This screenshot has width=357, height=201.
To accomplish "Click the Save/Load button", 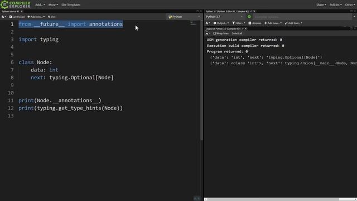I will pos(17,17).
